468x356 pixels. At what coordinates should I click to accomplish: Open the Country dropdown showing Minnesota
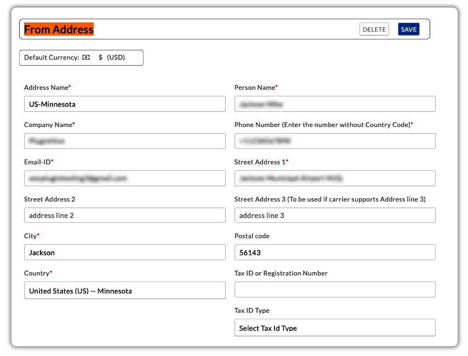coord(125,290)
